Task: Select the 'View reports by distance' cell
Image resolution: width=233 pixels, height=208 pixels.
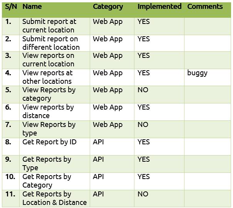Action: click(55, 112)
